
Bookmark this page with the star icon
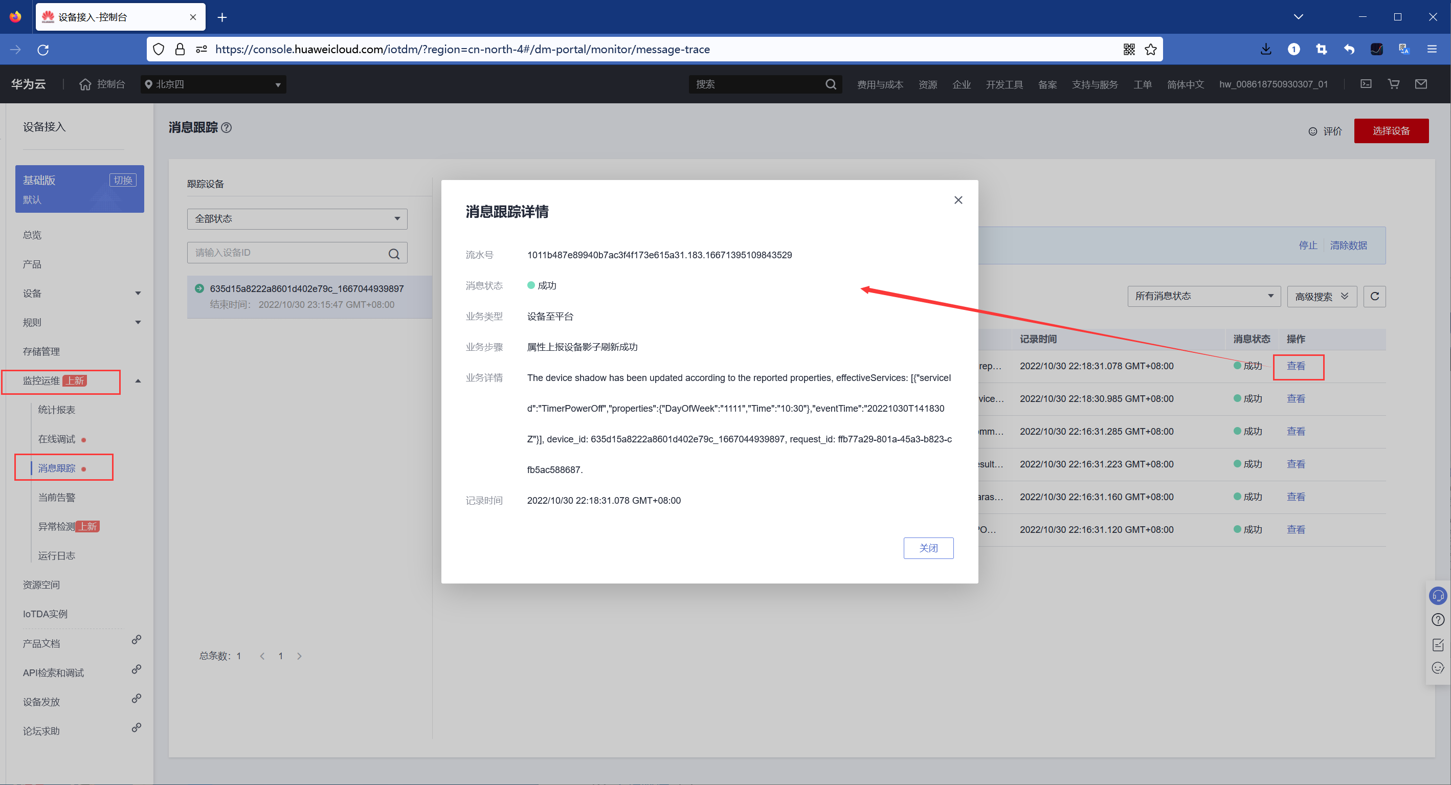(1151, 50)
